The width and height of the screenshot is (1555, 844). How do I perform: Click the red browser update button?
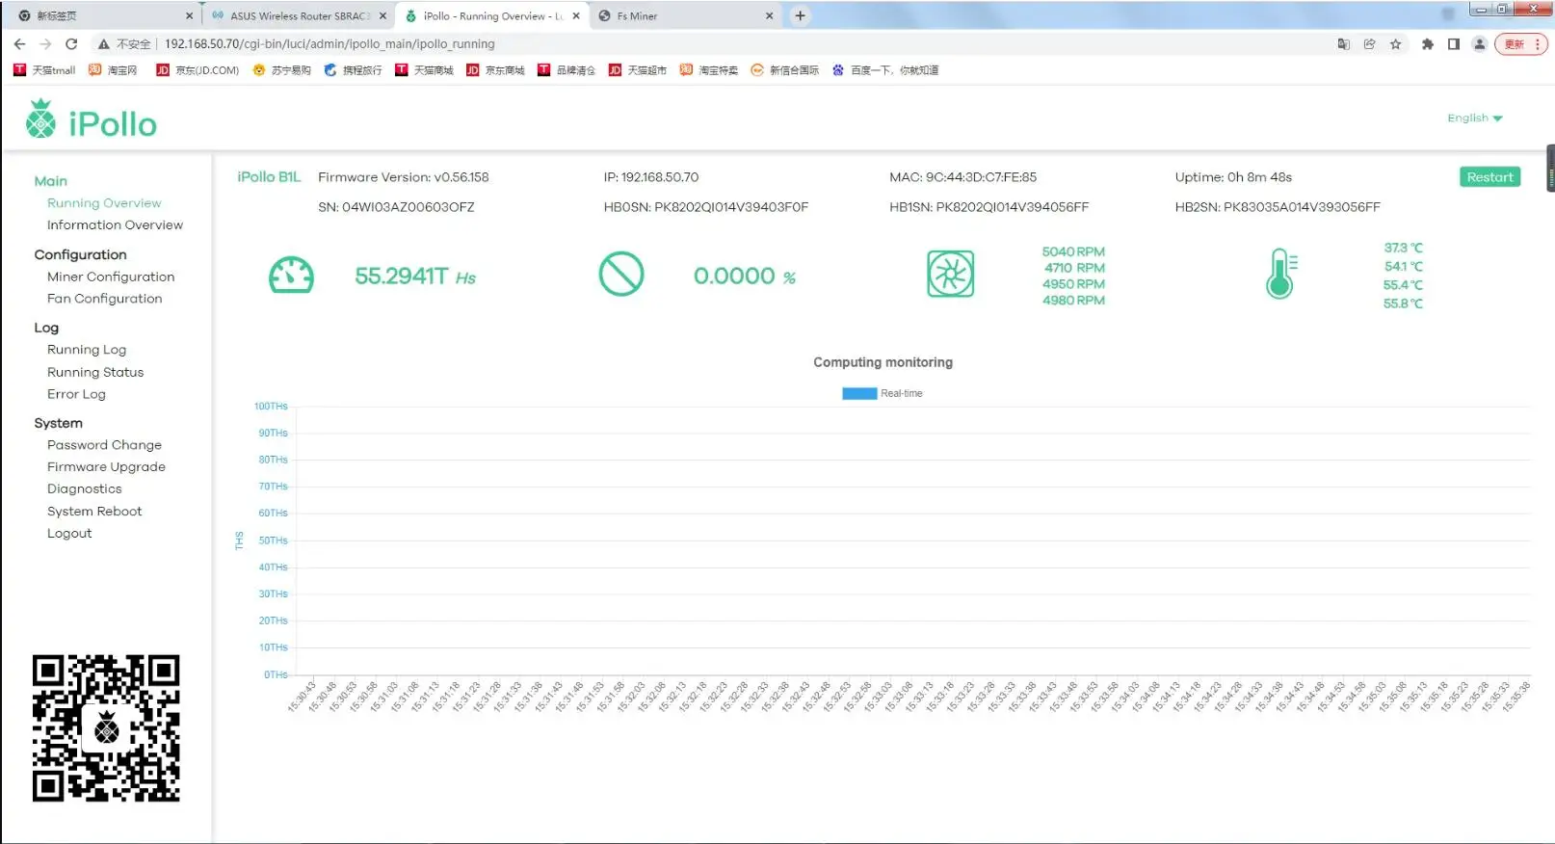(x=1520, y=44)
